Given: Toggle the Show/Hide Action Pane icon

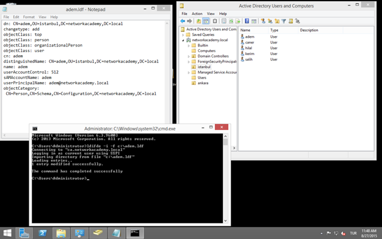Looking at the screenshot, I should (x=254, y=21).
